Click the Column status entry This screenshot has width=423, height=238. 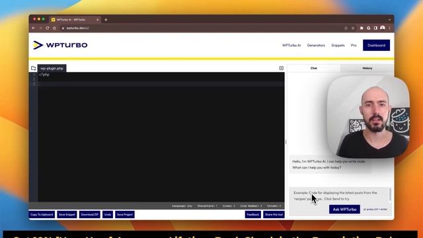(x=274, y=206)
